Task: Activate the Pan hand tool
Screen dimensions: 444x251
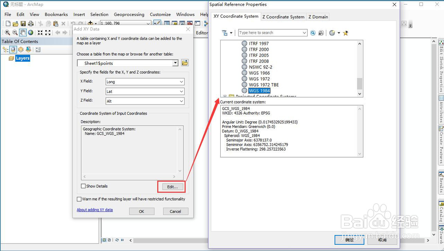Action: pyautogui.click(x=23, y=32)
